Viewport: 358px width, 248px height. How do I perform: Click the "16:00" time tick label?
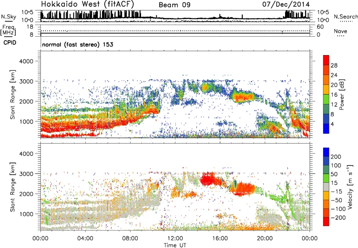tap(220, 239)
